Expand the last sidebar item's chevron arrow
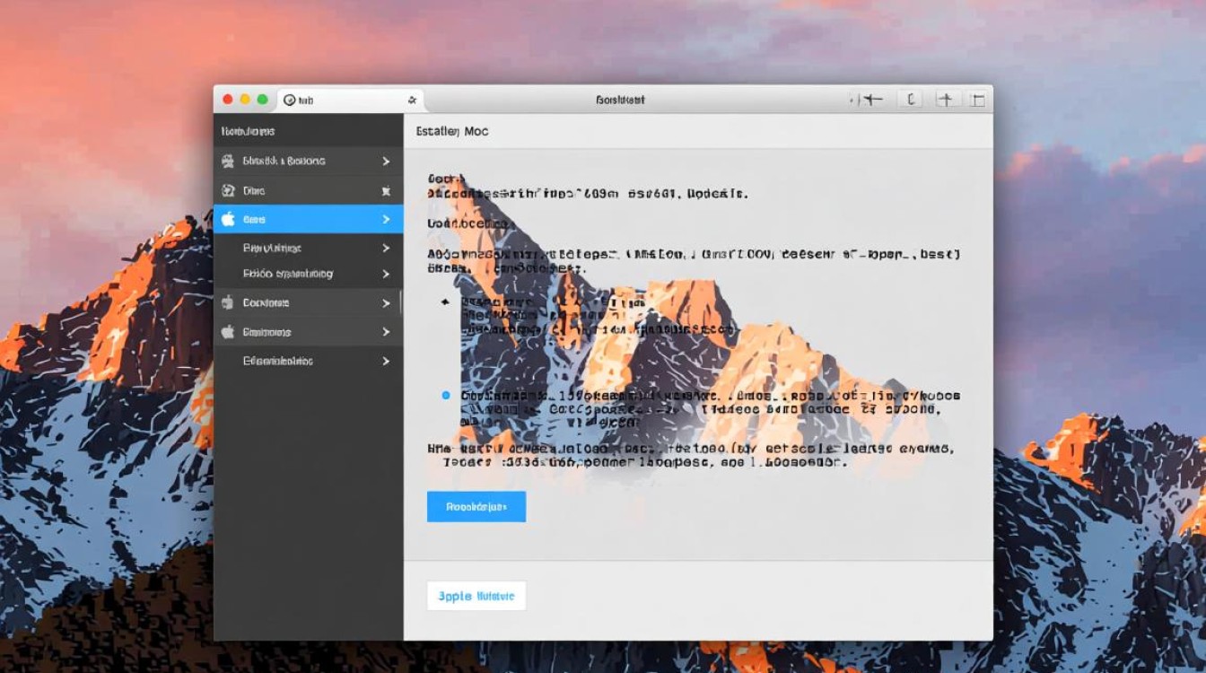Screen dimensions: 1206x673 [386, 361]
